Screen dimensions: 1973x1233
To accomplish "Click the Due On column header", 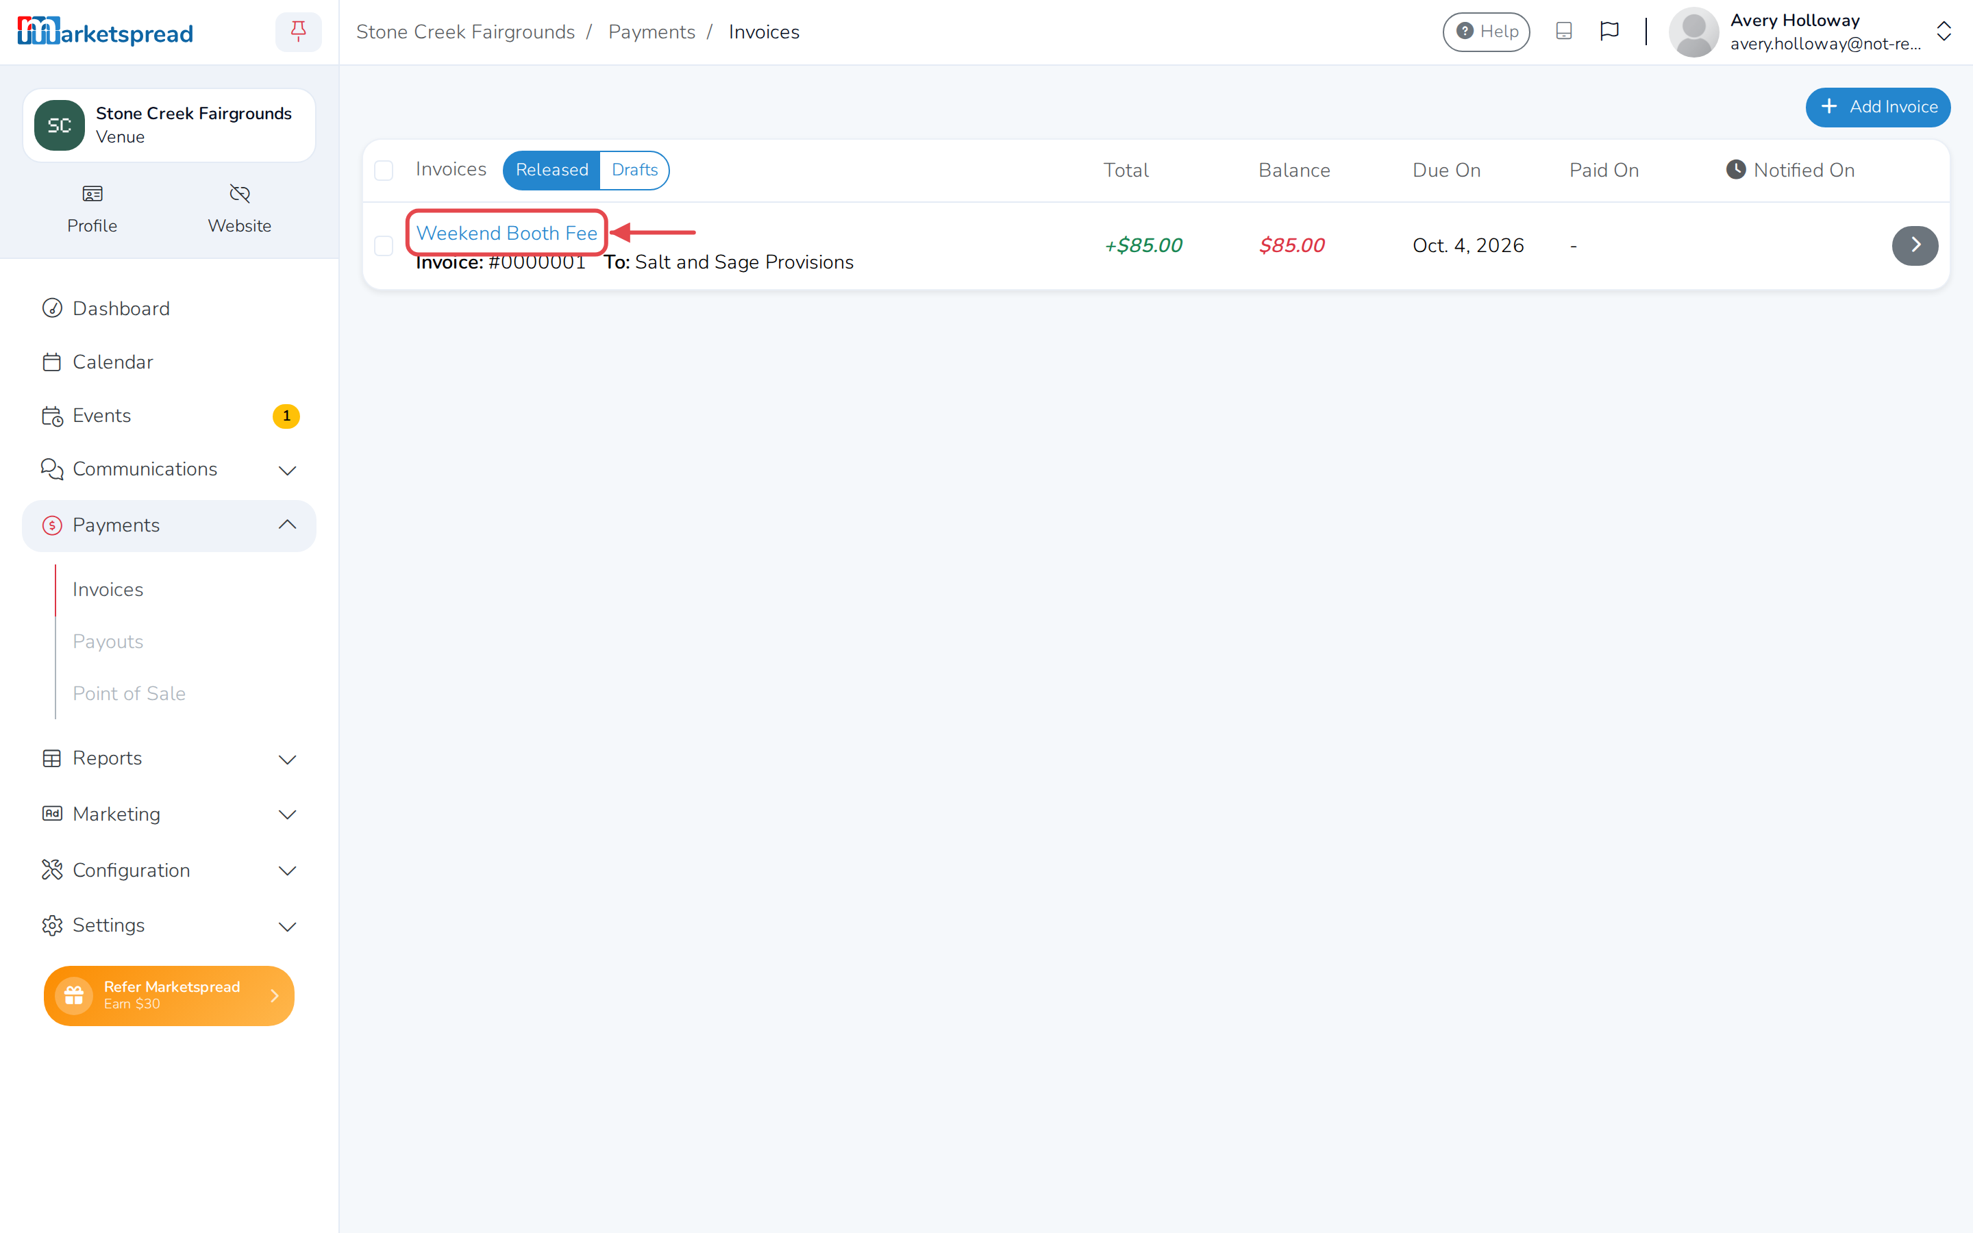I will (1446, 170).
